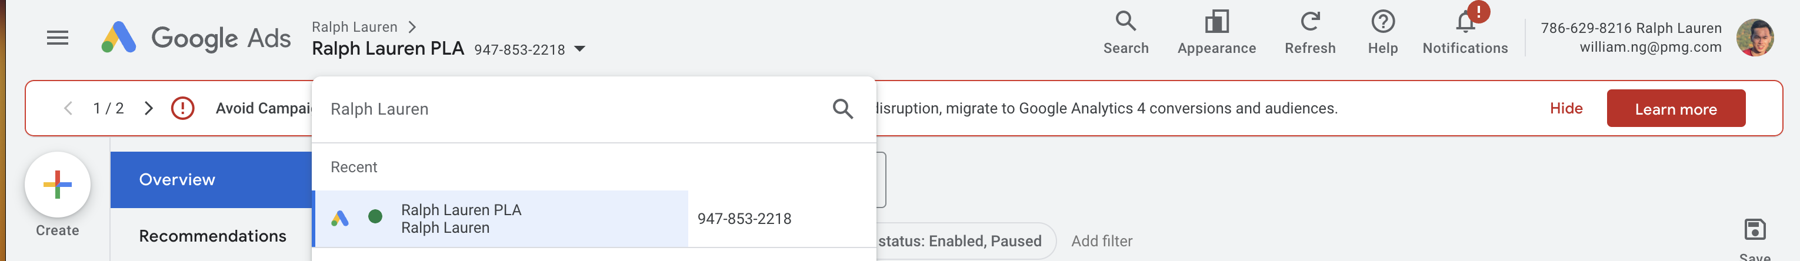Click the Google Ads logo
The height and width of the screenshot is (261, 1800).
click(x=196, y=38)
